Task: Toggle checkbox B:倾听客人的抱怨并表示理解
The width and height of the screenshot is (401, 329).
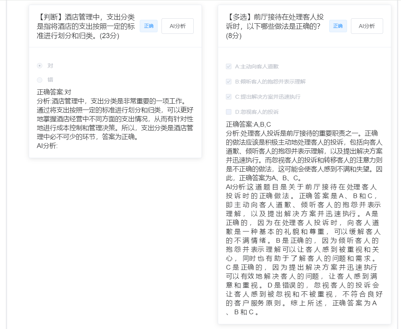Action: coord(229,82)
